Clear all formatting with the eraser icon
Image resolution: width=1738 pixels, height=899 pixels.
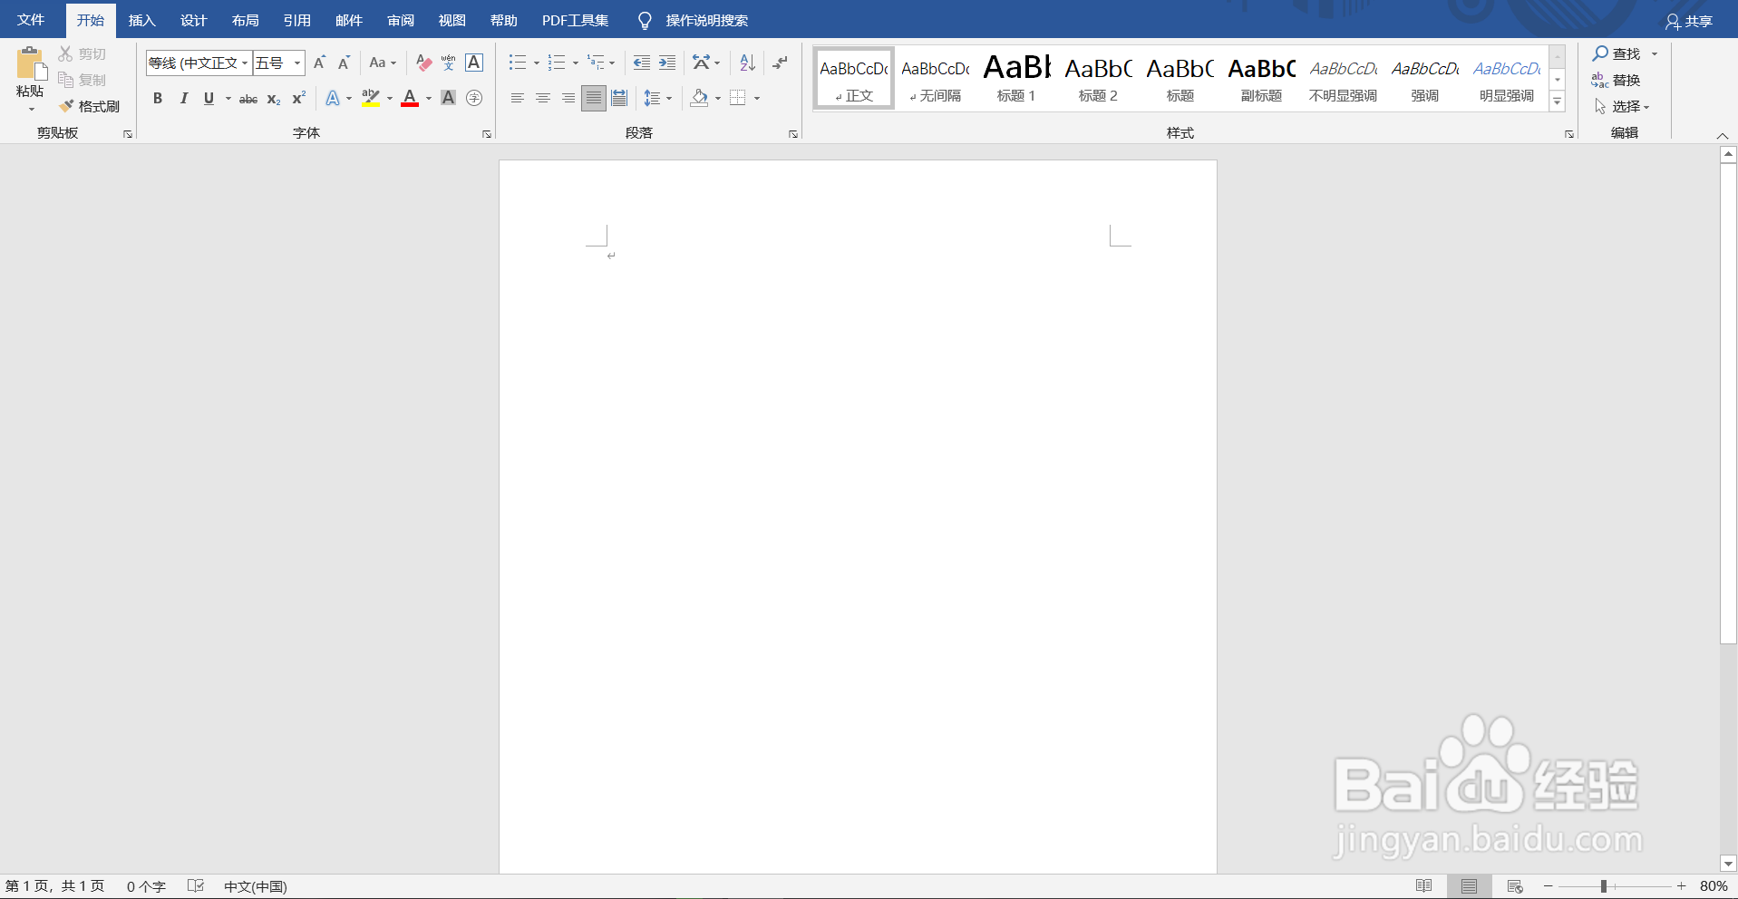coord(423,63)
